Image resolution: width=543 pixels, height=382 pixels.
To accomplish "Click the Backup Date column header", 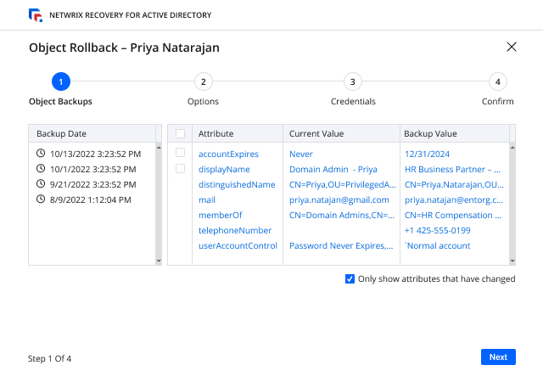I will (92, 133).
